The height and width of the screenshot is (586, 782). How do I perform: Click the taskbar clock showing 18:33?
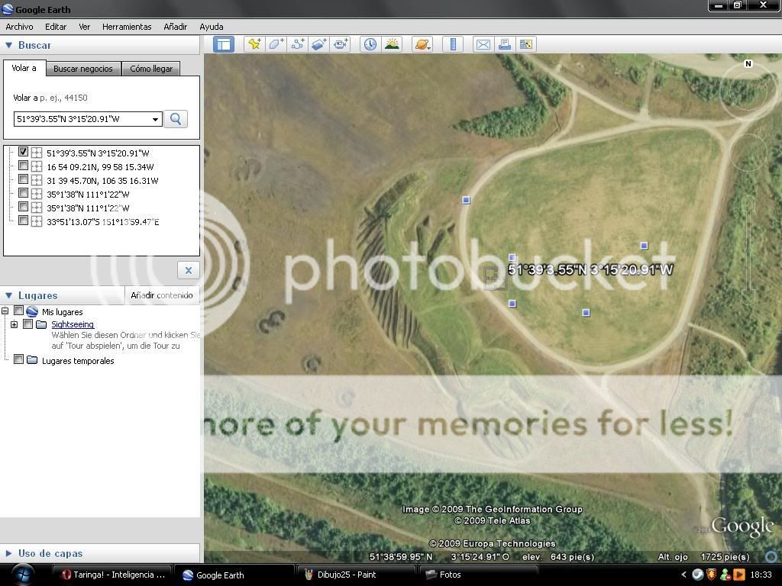pyautogui.click(x=761, y=575)
